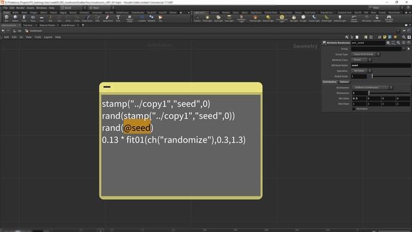The width and height of the screenshot is (412, 232).
Task: Add a Gamepad Camera from the shelf
Action: click(389, 19)
